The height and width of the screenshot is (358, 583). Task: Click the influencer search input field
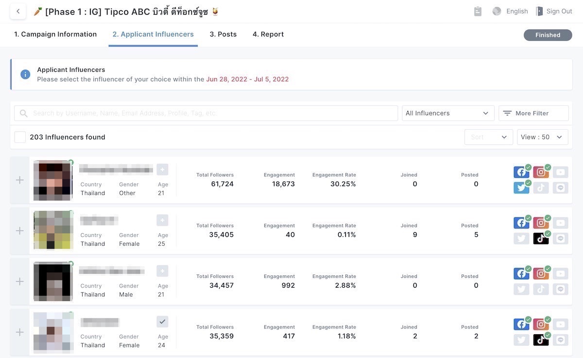coord(206,113)
